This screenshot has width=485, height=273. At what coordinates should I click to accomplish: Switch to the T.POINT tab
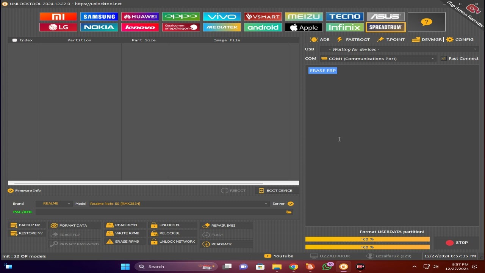[391, 39]
